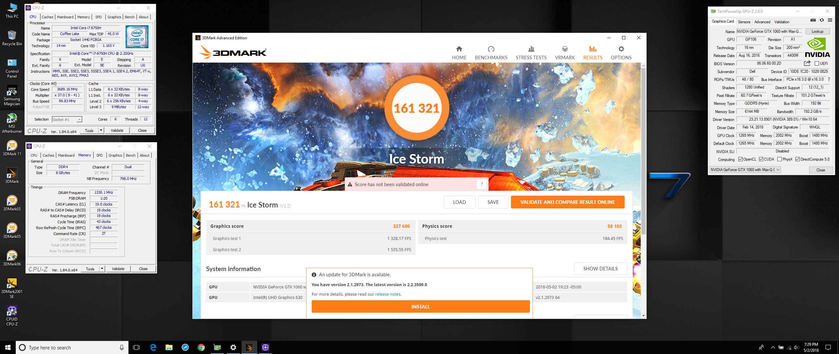Click Lookup button in GPU-Z
The image size is (839, 354).
tap(817, 31)
